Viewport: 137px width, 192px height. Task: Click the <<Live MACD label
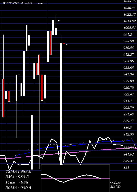pos(115,185)
